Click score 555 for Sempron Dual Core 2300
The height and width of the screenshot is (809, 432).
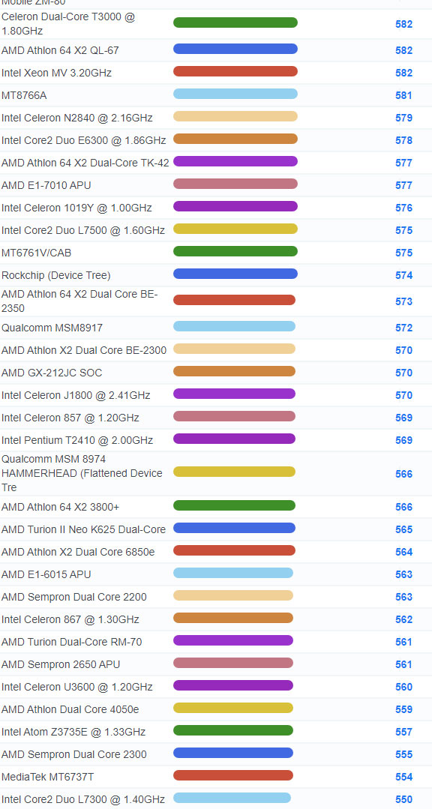point(403,755)
